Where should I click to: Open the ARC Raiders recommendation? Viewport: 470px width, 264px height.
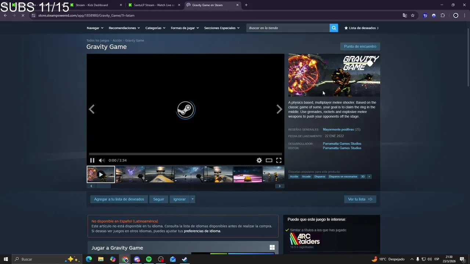point(305,239)
